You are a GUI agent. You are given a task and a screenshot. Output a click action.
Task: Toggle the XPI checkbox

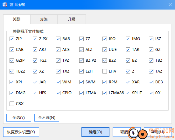tap(12, 82)
